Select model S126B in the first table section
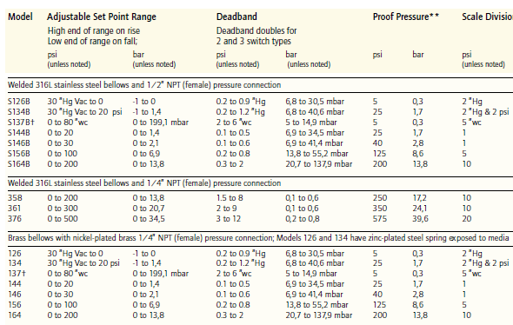513x325 pixels. 18,102
